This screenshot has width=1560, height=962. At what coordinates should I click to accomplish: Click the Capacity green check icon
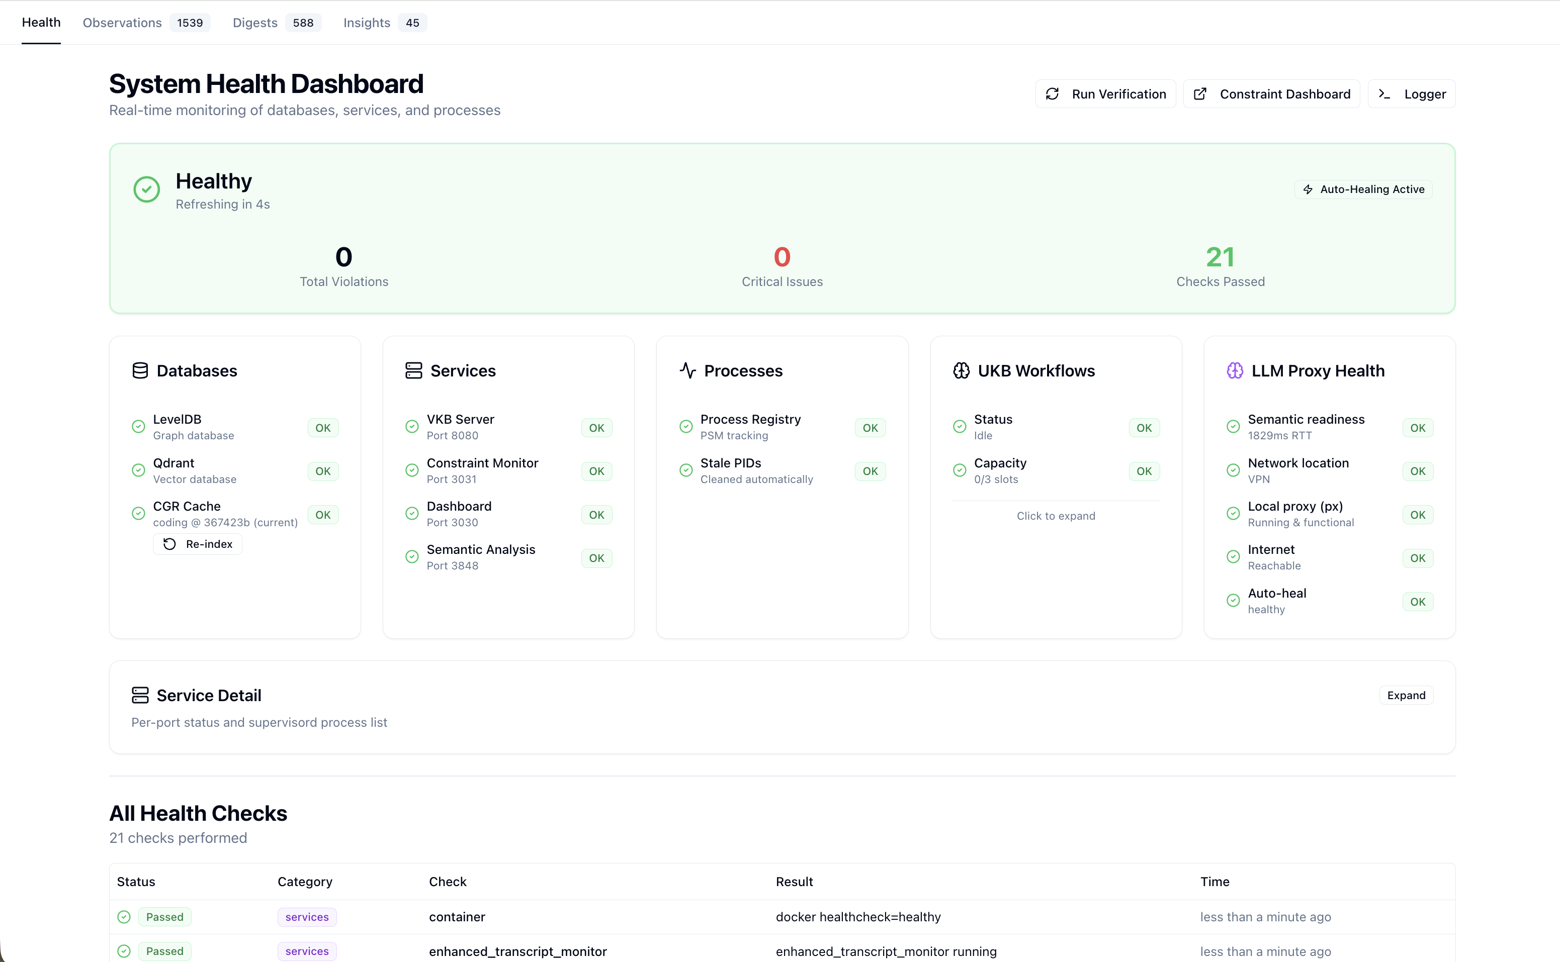959,470
